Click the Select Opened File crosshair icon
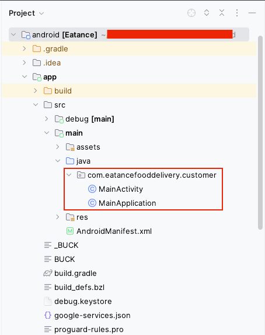The height and width of the screenshot is (335, 265). (191, 13)
